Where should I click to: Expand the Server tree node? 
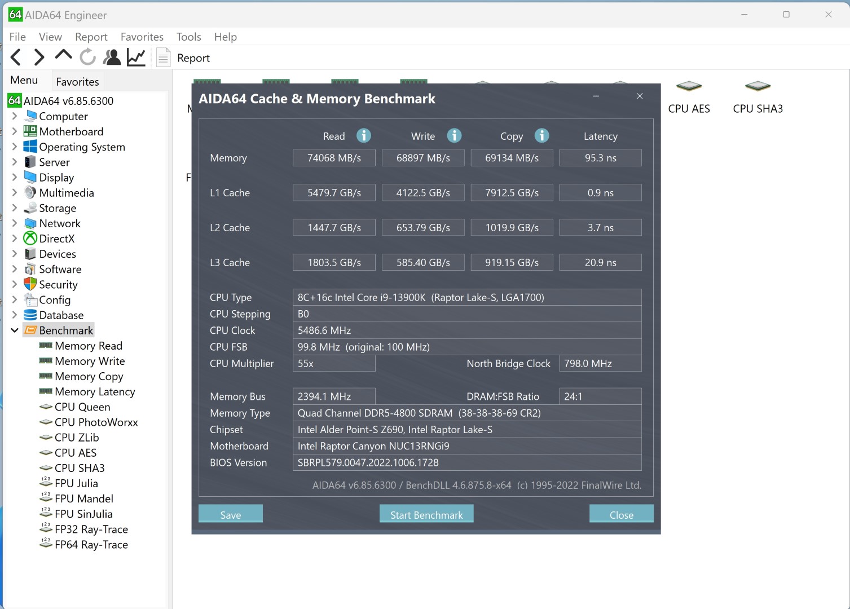[15, 162]
